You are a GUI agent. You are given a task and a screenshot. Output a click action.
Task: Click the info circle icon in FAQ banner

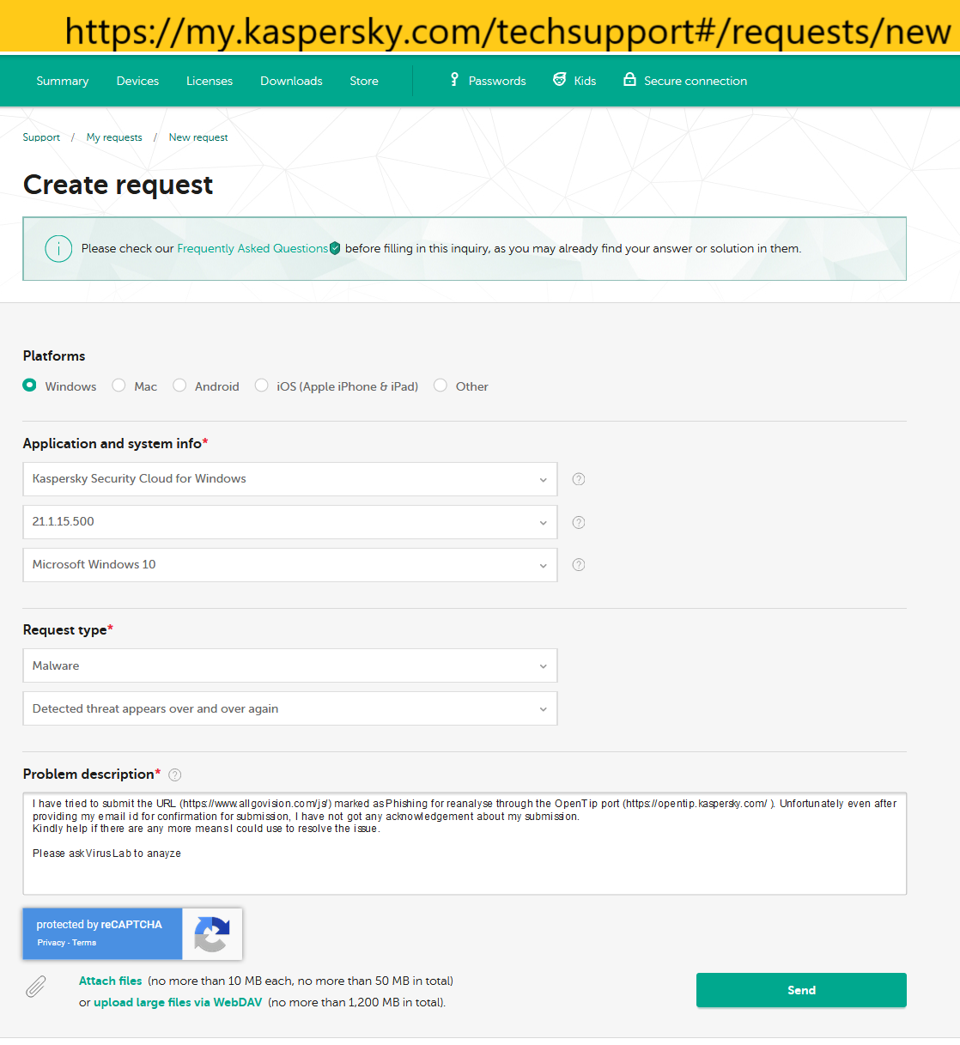point(58,249)
